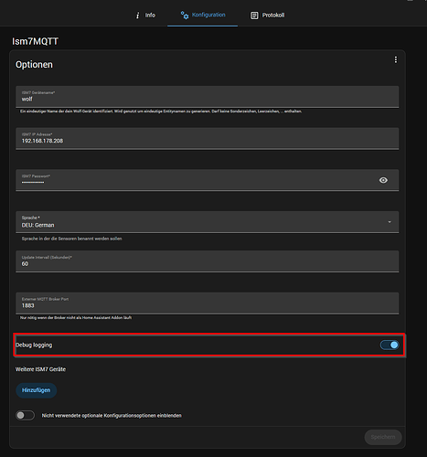
Task: Click the ISM7 Gerätename field with wolf
Action: pos(208,97)
